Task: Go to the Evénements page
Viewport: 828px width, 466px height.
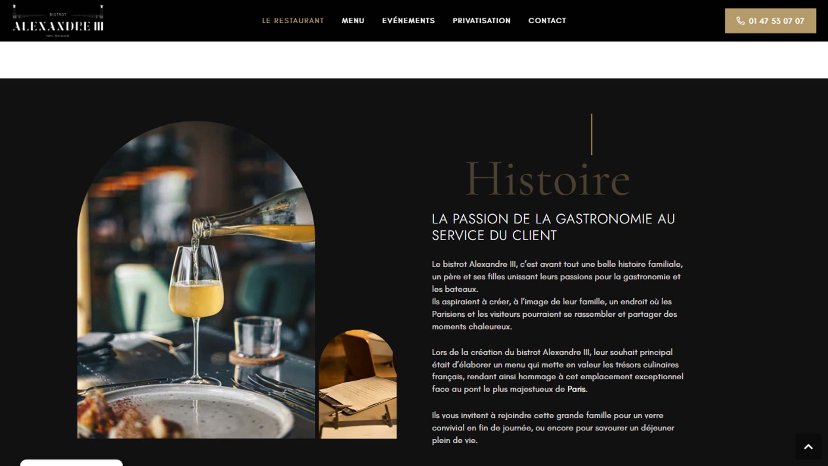Action: [408, 21]
